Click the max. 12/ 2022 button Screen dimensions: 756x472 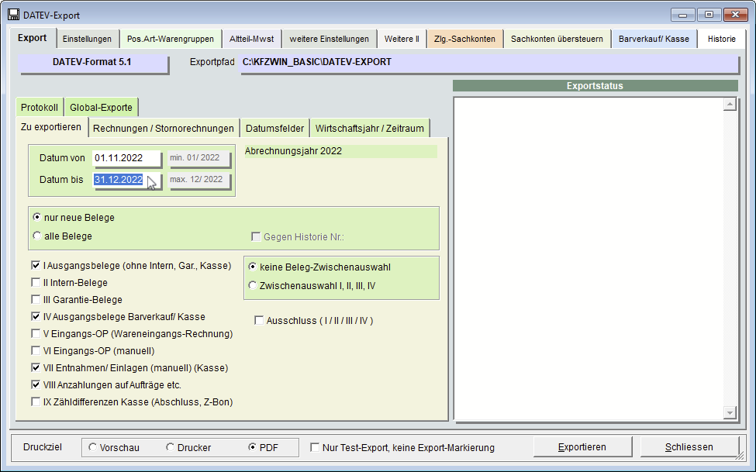tap(199, 180)
